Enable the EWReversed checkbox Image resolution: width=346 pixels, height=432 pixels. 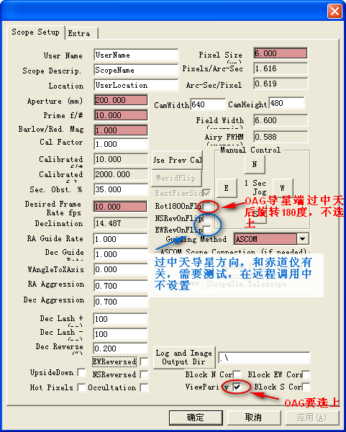pos(144,361)
